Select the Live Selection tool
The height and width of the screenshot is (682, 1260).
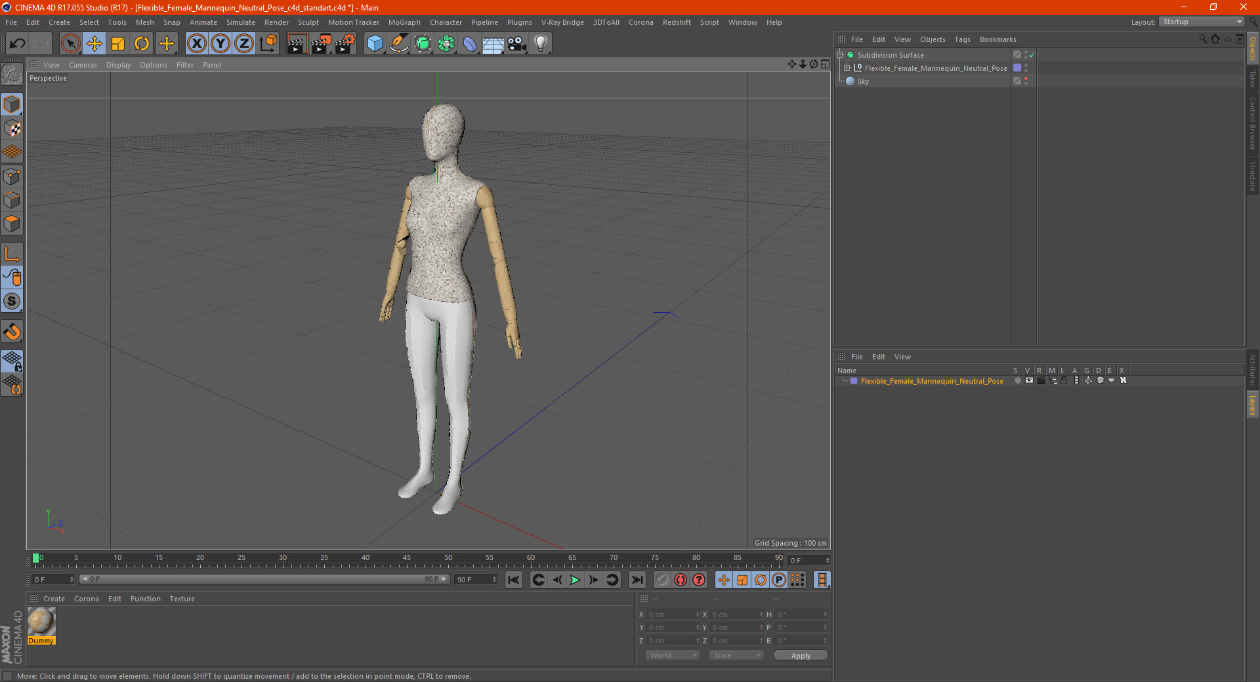(x=70, y=44)
